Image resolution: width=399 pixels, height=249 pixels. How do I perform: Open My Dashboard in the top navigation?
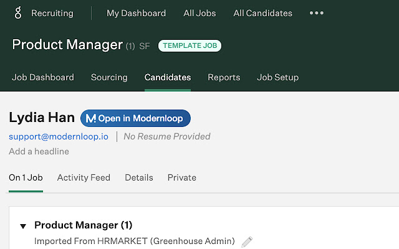(136, 13)
